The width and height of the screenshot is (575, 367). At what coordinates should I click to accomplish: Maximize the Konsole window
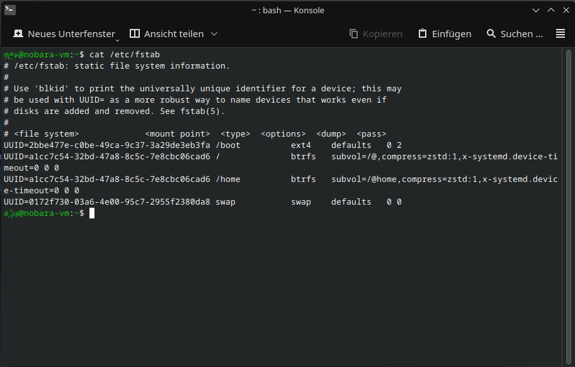(x=550, y=10)
